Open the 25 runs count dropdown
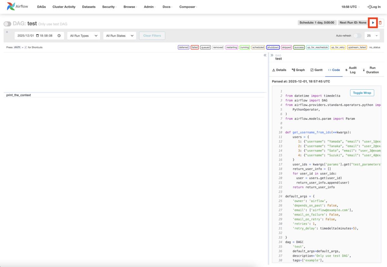387x267 pixels. click(372, 36)
